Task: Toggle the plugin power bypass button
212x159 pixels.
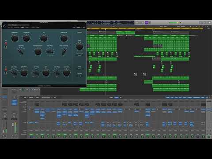Action: (5, 26)
